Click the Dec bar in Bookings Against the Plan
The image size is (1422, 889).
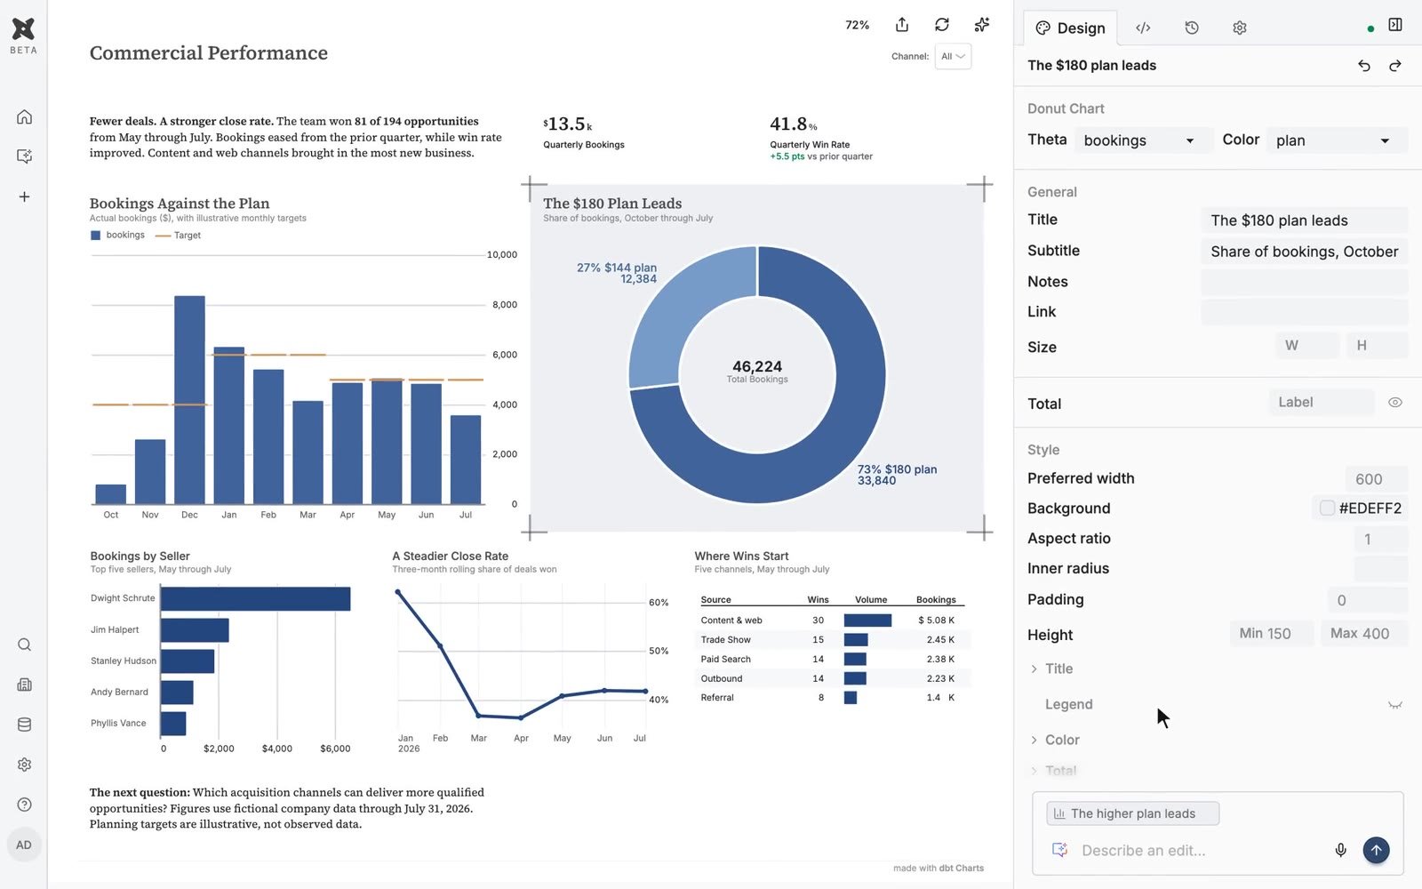click(x=189, y=400)
